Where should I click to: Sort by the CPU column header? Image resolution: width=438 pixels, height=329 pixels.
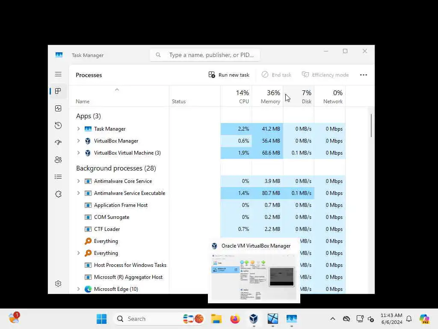click(x=236, y=96)
